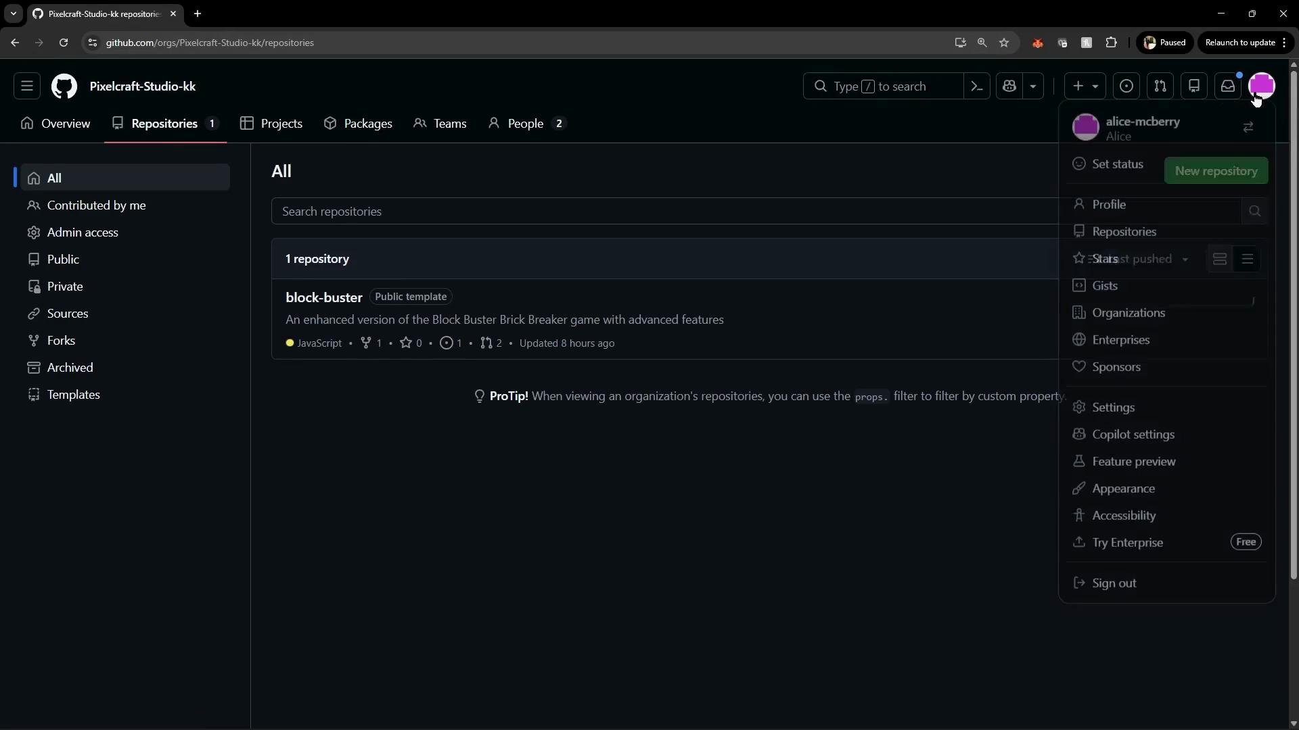
Task: Click the search magnifier button beside repository search
Action: pos(1254,211)
